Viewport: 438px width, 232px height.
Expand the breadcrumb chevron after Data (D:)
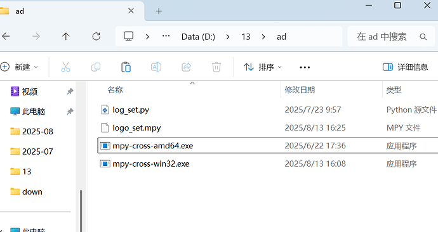[x=228, y=37]
